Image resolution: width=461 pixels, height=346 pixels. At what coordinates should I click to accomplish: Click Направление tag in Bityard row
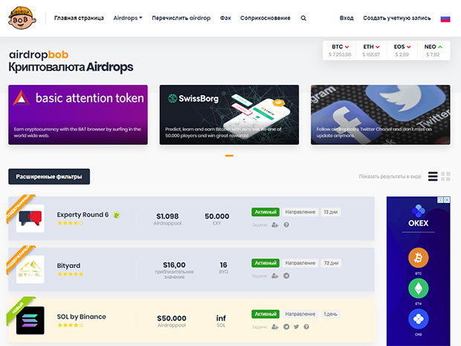tap(300, 263)
